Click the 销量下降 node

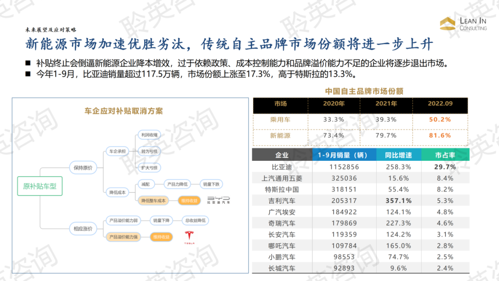pos(161,220)
